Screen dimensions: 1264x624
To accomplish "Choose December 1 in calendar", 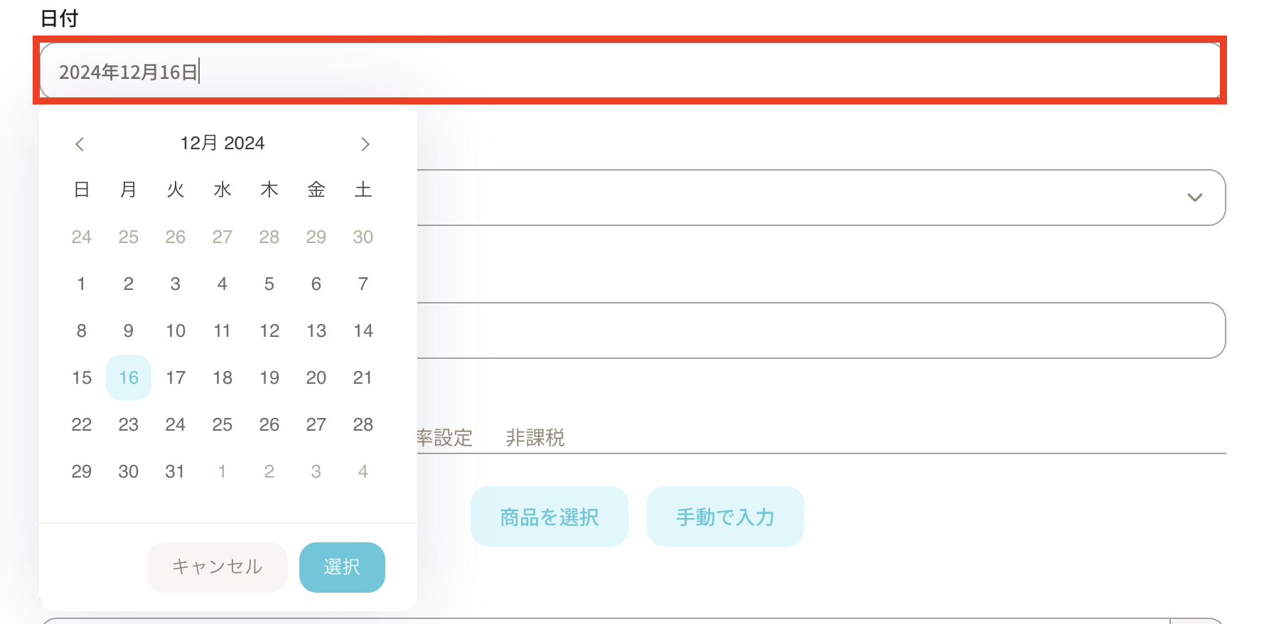I will (x=82, y=284).
